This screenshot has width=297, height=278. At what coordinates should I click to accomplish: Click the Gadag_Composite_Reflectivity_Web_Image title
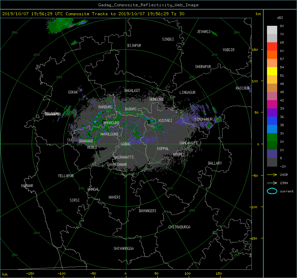(148, 5)
